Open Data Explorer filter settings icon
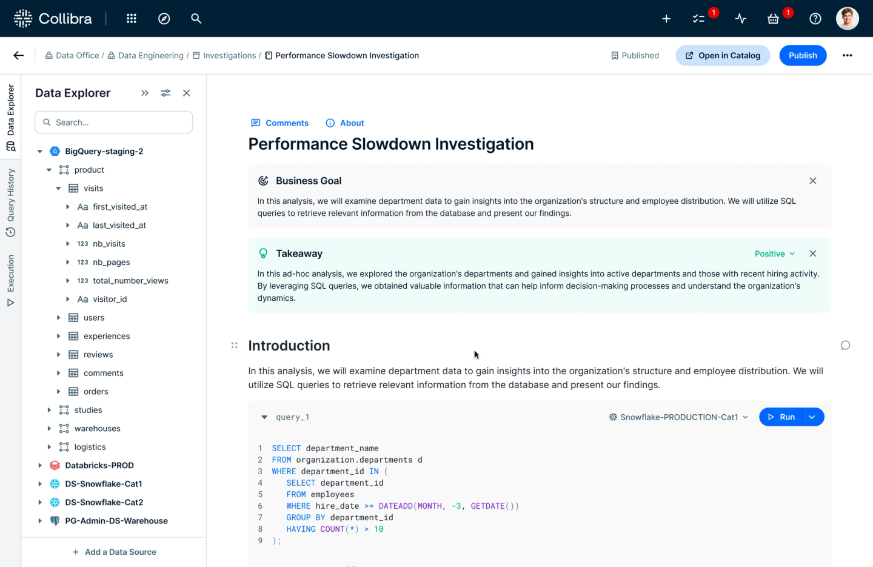Screen dimensions: 873x567 pyautogui.click(x=166, y=93)
